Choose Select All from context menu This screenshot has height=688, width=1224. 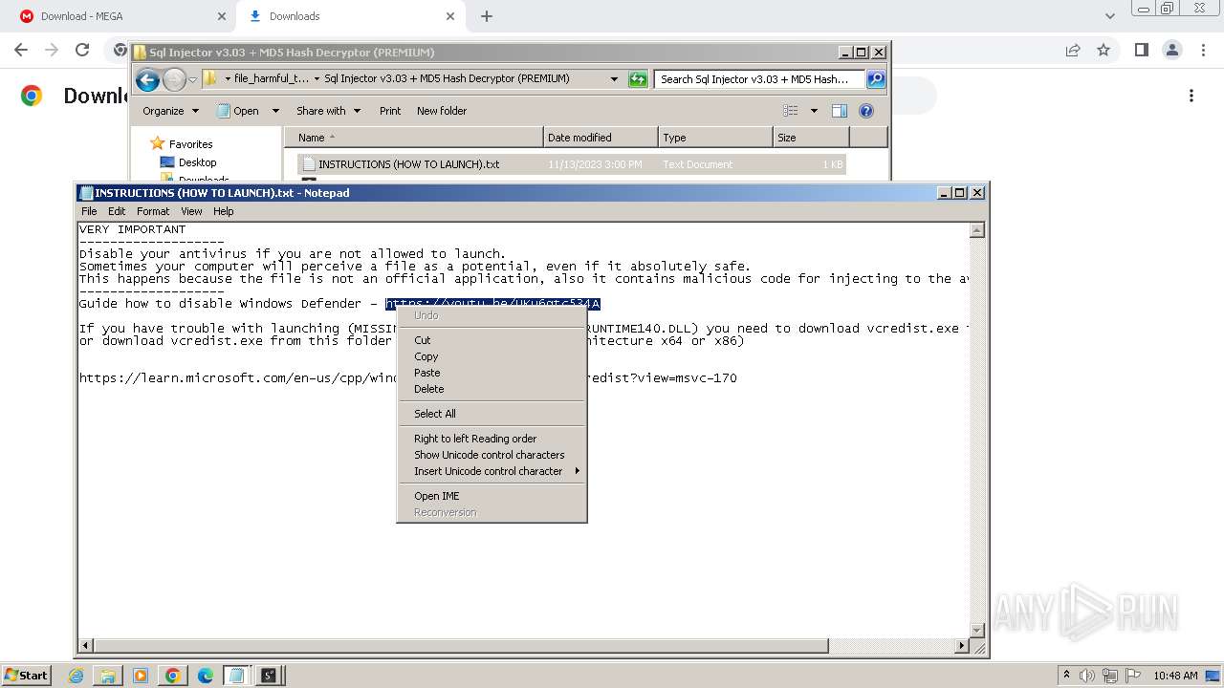492,414
